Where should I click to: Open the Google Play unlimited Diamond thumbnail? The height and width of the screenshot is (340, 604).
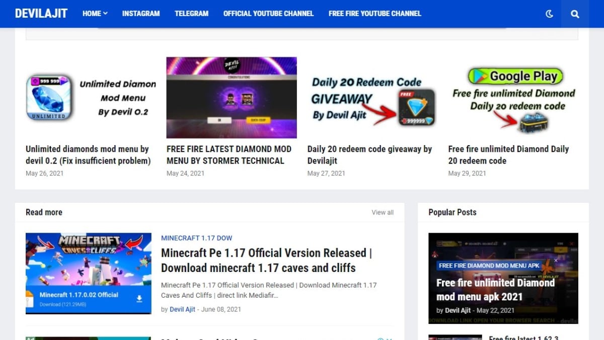[x=513, y=98]
